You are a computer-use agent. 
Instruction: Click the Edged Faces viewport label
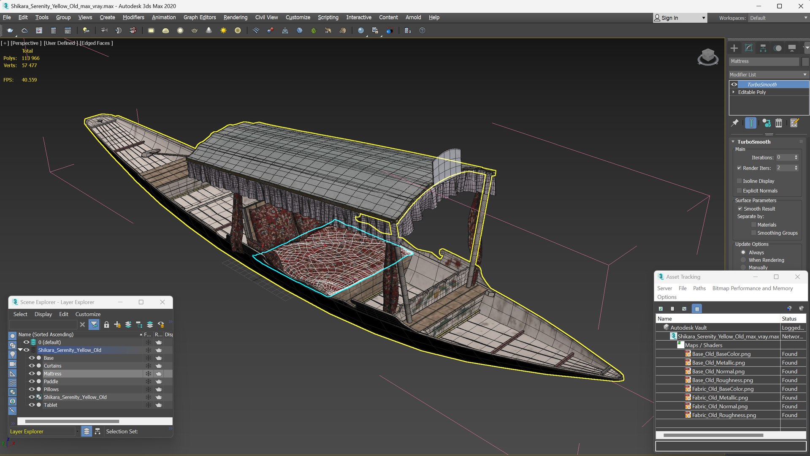pyautogui.click(x=96, y=43)
